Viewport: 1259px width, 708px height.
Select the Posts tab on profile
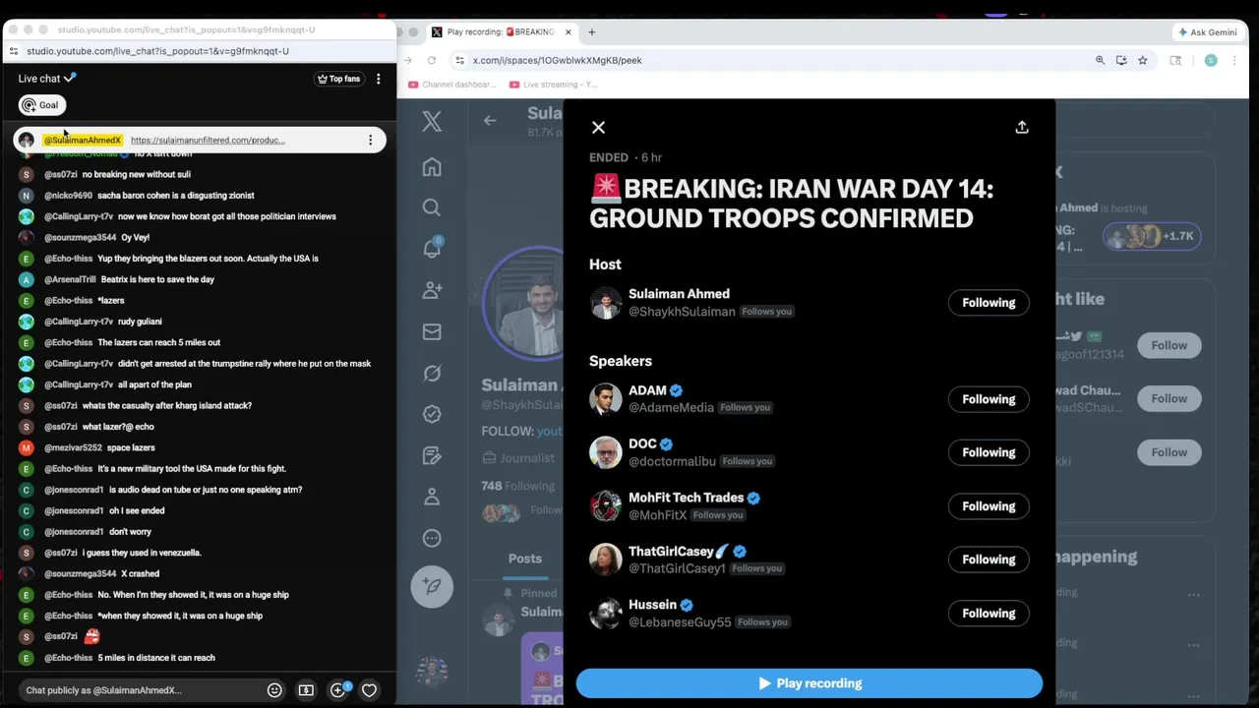[x=524, y=559]
